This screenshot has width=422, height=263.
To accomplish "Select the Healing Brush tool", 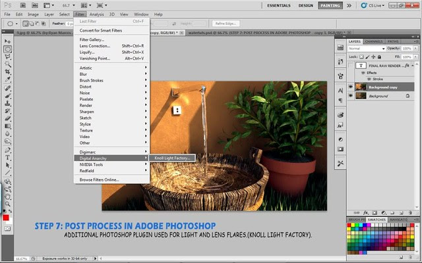I will [7, 88].
